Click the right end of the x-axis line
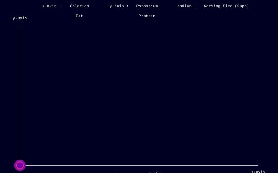The height and width of the screenshot is (173, 278). coord(258,165)
